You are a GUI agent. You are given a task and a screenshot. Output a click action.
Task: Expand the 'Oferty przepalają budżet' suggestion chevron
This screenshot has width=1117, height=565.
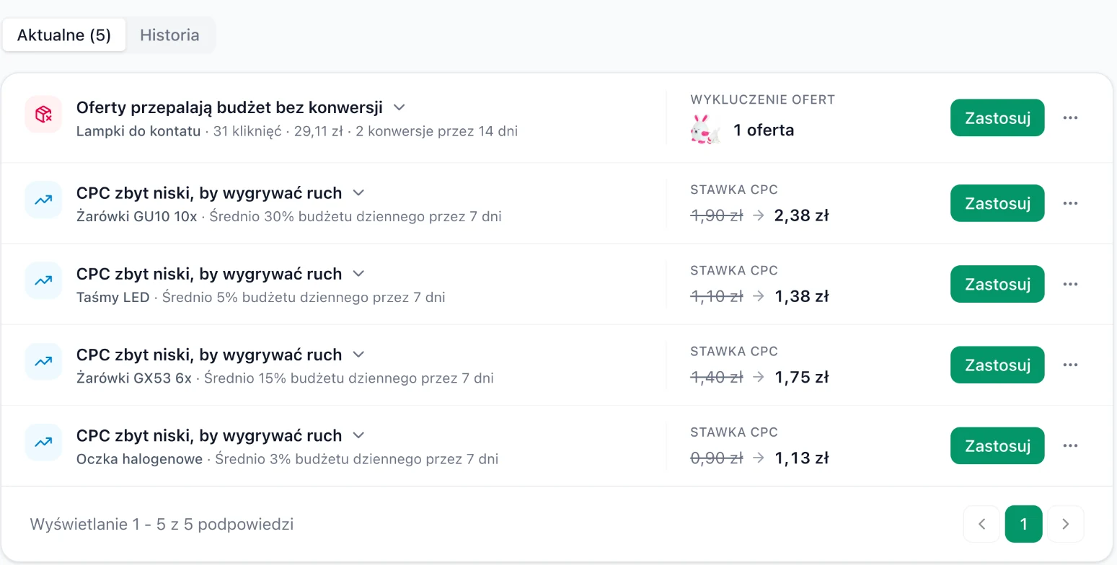point(399,107)
